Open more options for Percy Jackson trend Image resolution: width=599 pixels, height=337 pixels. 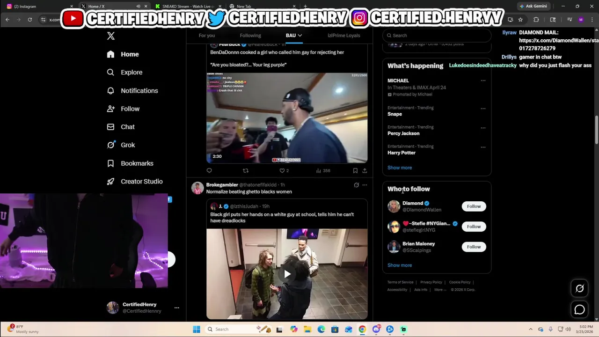coord(483,128)
